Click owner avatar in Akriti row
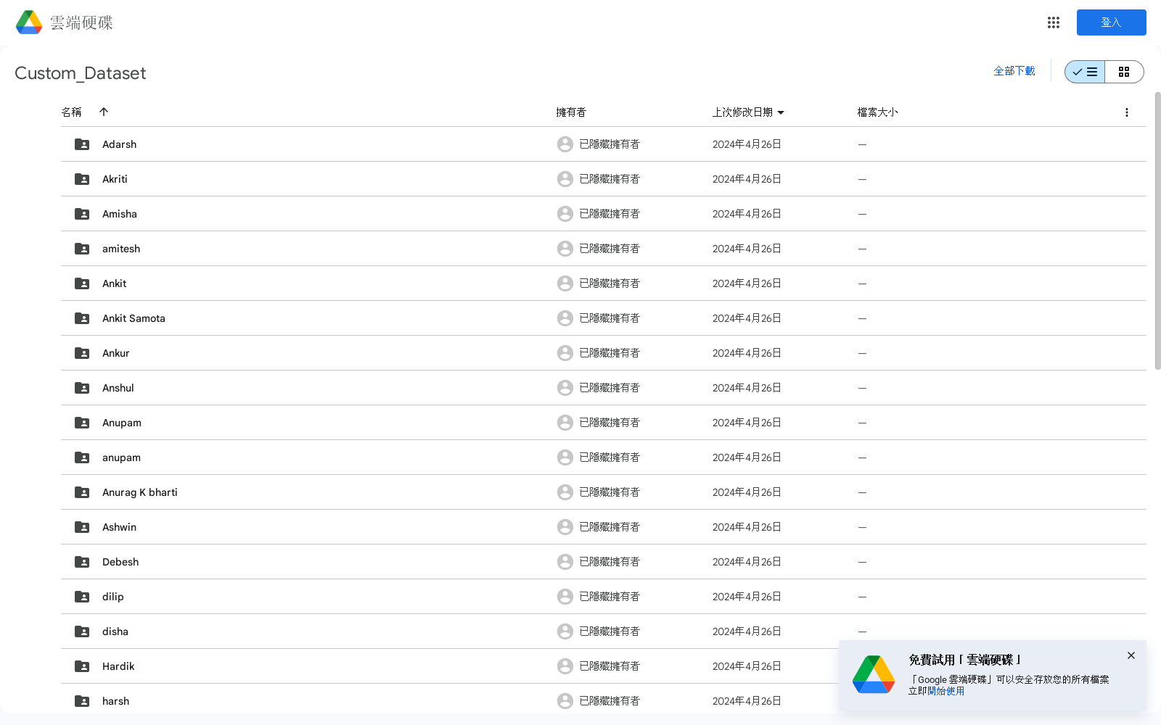 click(565, 179)
